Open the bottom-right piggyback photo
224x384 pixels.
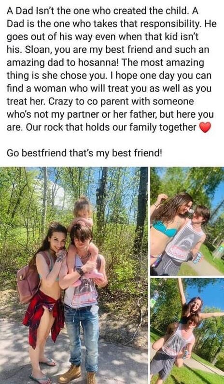[187, 331]
